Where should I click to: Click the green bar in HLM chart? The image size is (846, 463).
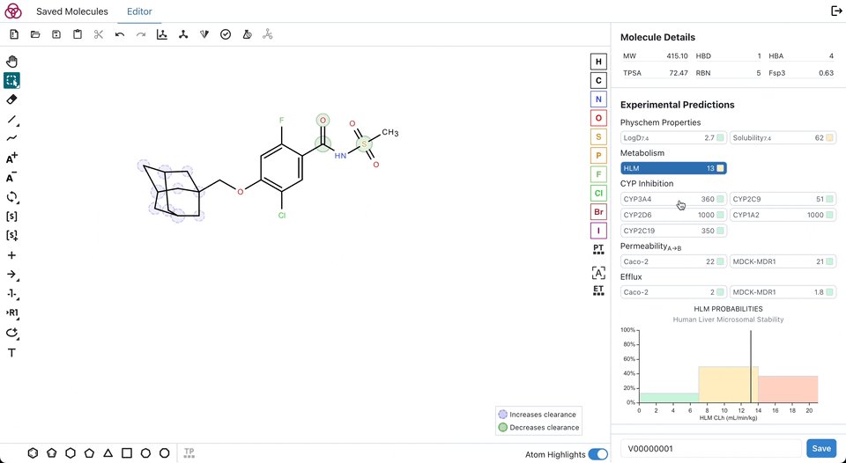click(x=669, y=398)
